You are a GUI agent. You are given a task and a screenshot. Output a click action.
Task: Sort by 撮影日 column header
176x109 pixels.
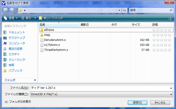point(94,25)
